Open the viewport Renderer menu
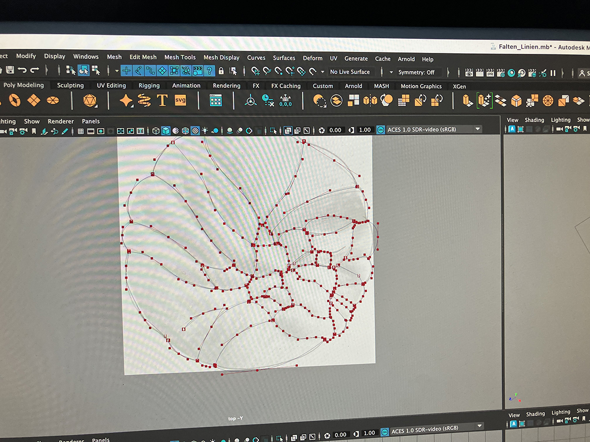This screenshot has width=590, height=442. tap(60, 121)
